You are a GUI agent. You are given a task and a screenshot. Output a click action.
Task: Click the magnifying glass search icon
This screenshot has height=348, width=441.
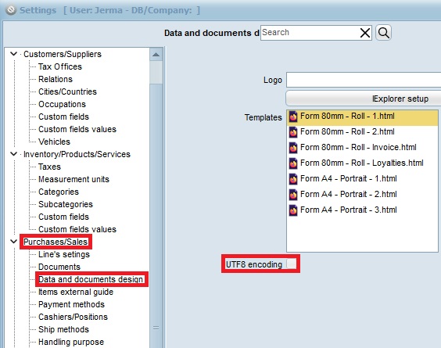click(x=383, y=33)
